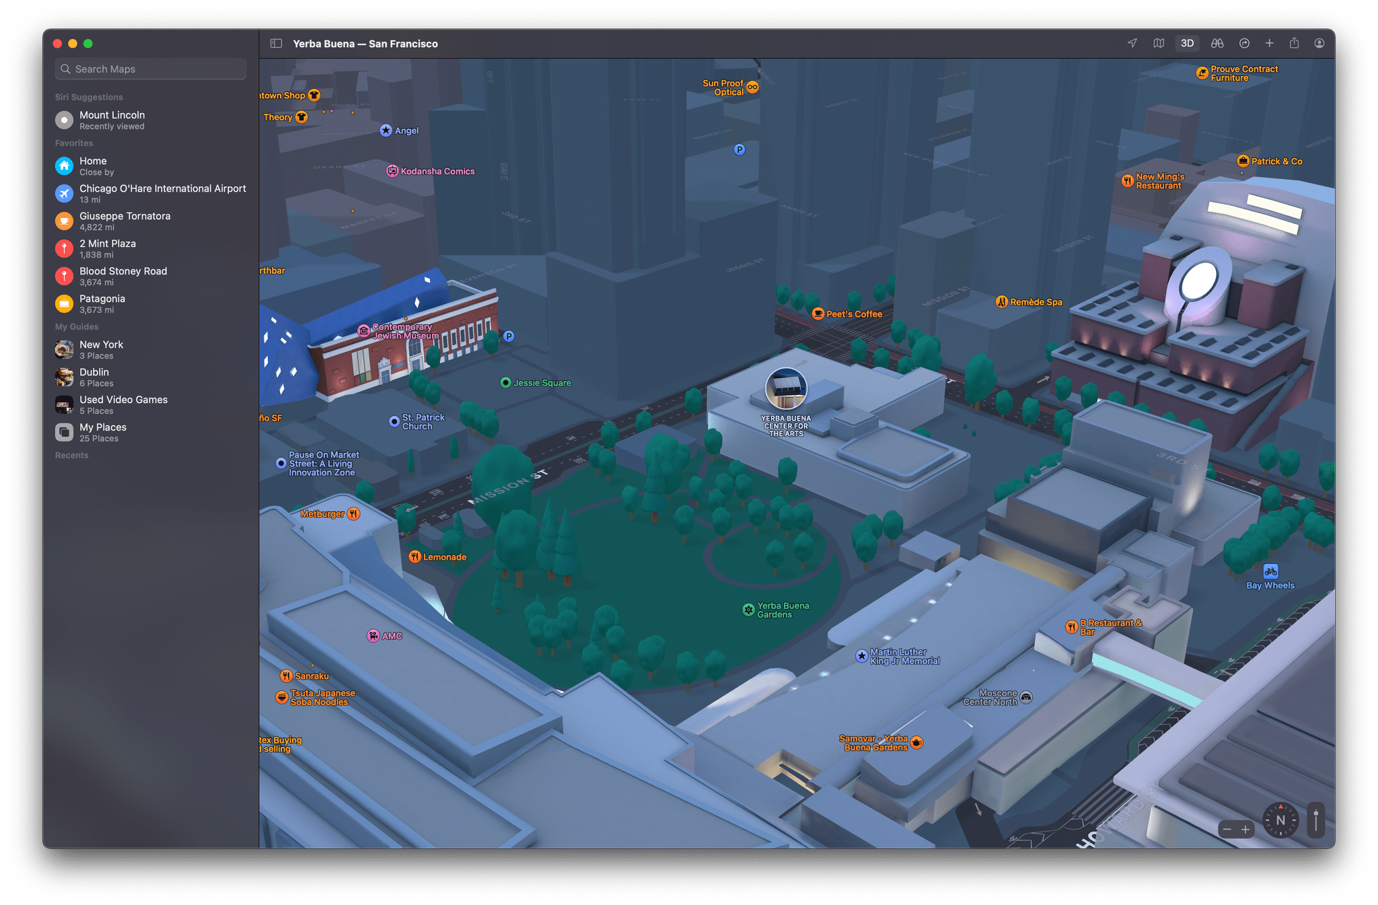Open Look Around binoculars icon
This screenshot has width=1378, height=905.
pyautogui.click(x=1217, y=43)
